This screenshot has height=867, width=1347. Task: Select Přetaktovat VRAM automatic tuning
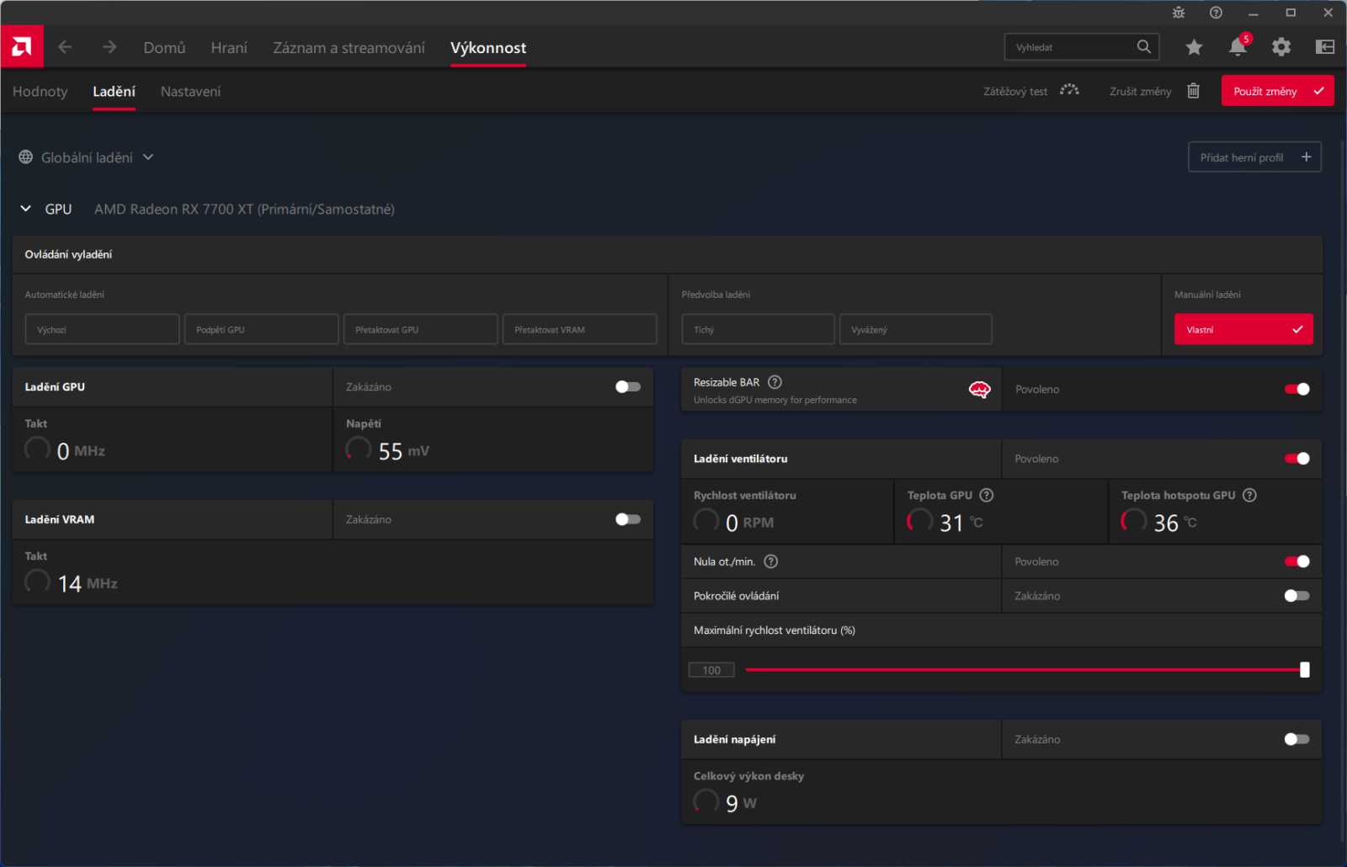coord(579,329)
